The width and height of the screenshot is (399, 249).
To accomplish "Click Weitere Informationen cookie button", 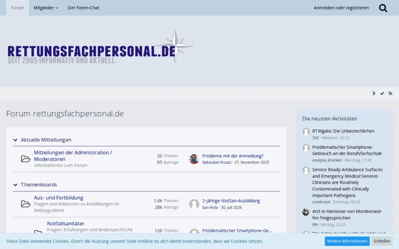I will (x=347, y=241).
